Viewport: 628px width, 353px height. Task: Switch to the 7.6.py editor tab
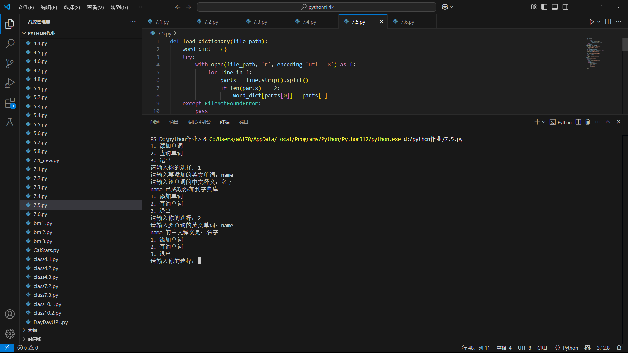click(x=407, y=22)
